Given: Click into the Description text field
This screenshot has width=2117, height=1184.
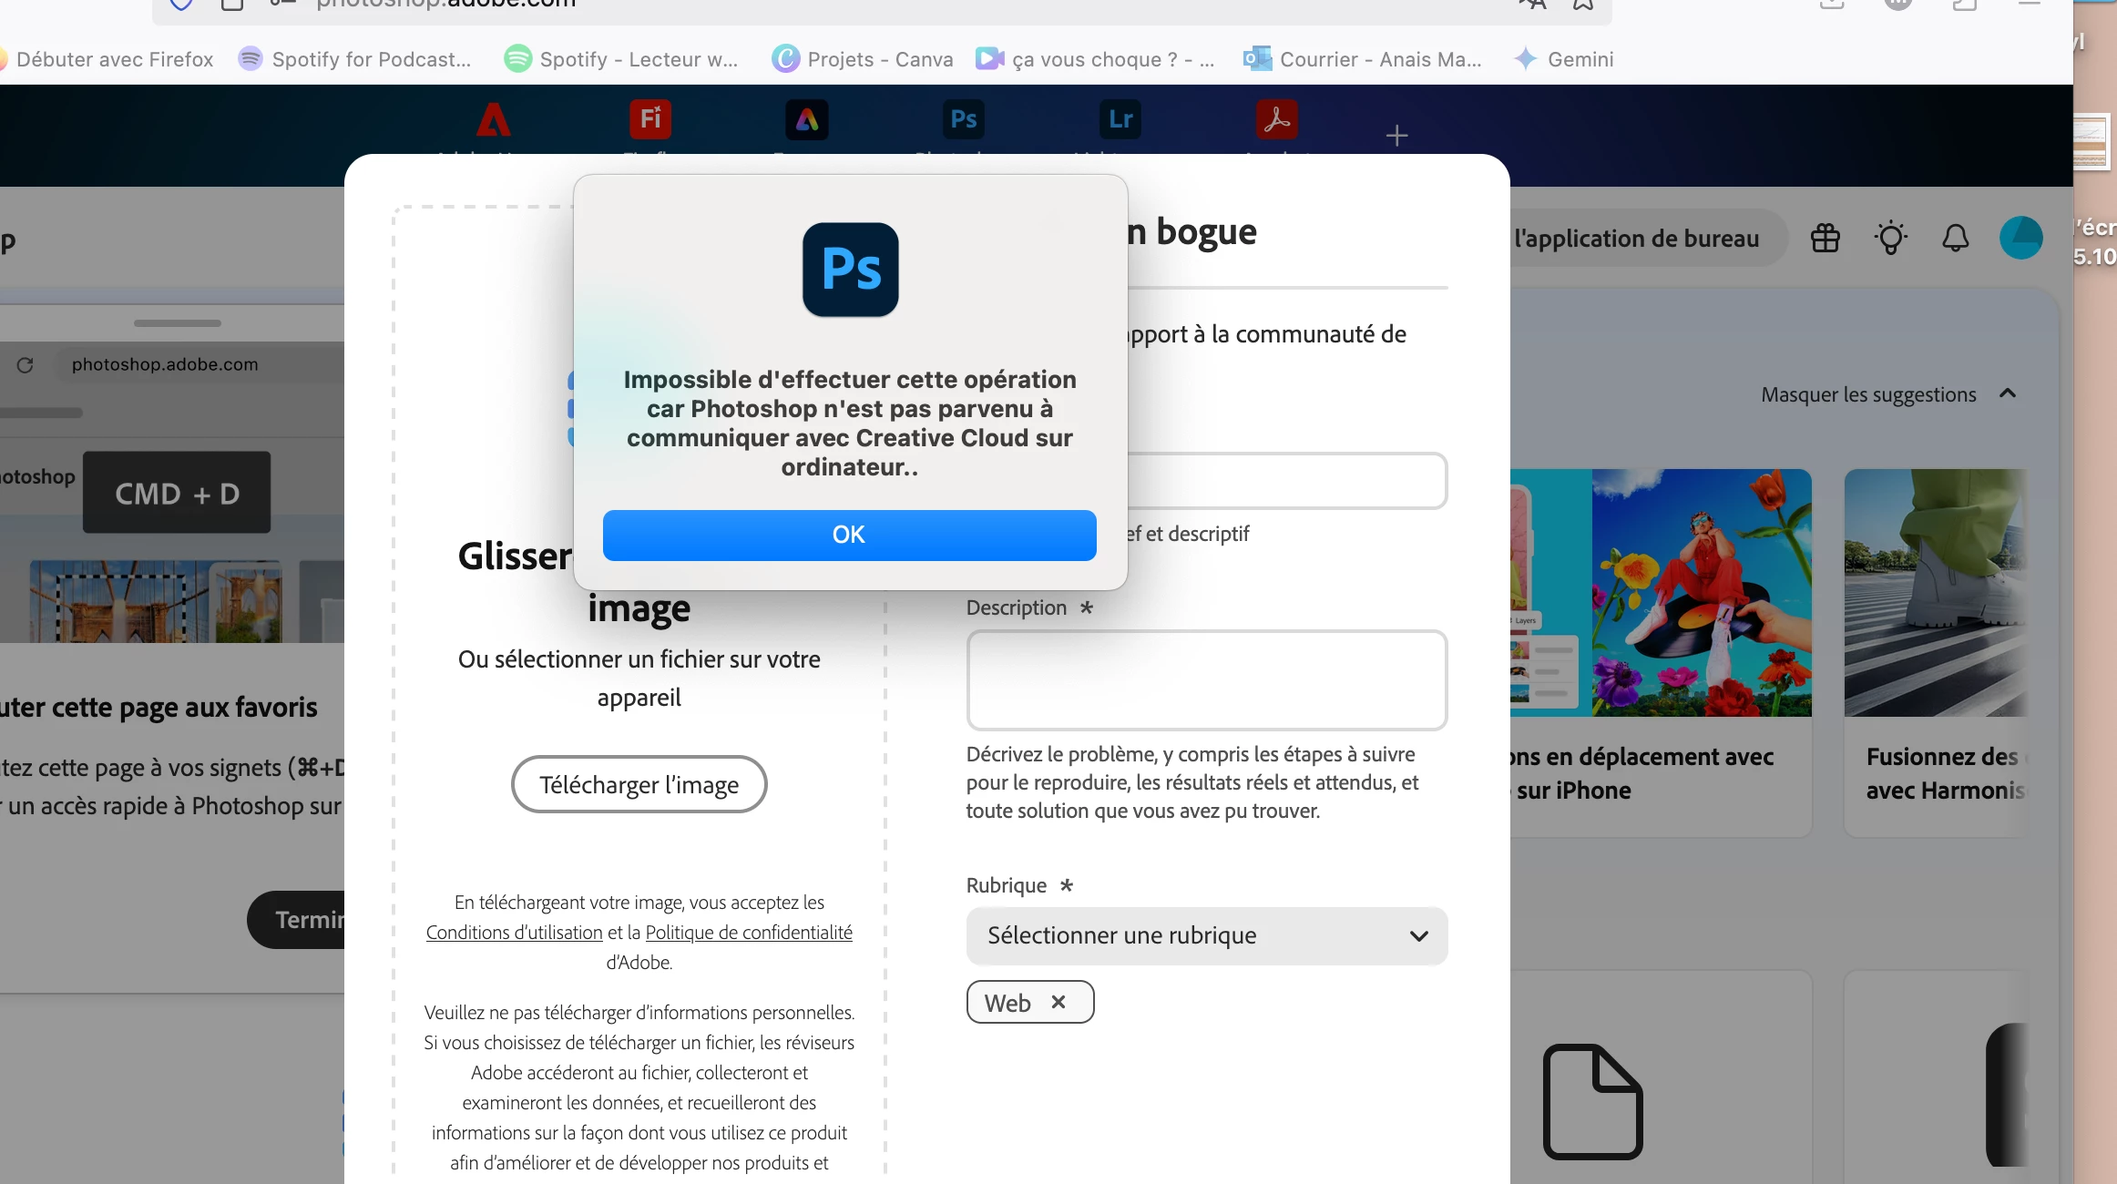Looking at the screenshot, I should 1206,679.
